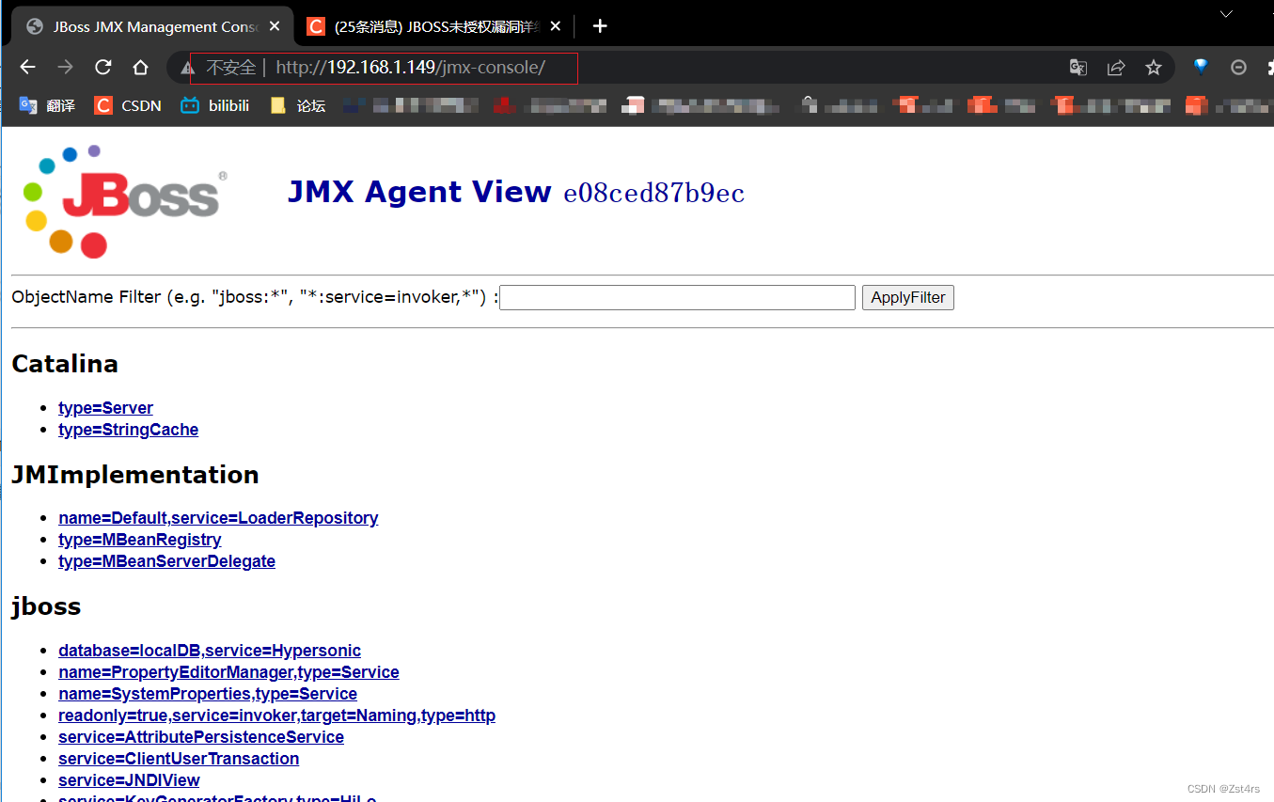Open the type=MBeanRegistry link
Viewport: 1274px width, 802px height.
point(140,540)
